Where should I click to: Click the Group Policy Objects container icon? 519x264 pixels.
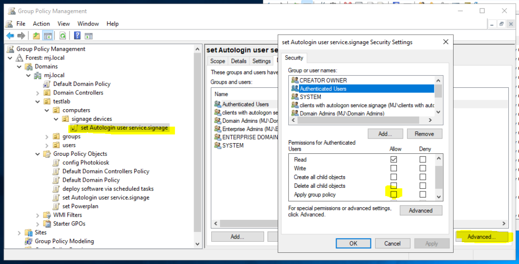click(47, 154)
